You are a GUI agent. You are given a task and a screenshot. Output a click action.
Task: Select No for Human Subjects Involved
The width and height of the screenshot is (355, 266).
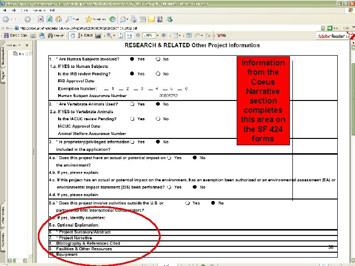point(158,59)
